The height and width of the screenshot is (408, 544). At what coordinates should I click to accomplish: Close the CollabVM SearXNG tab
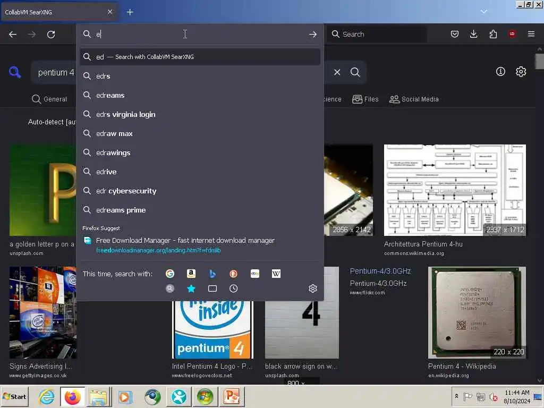[x=109, y=12]
